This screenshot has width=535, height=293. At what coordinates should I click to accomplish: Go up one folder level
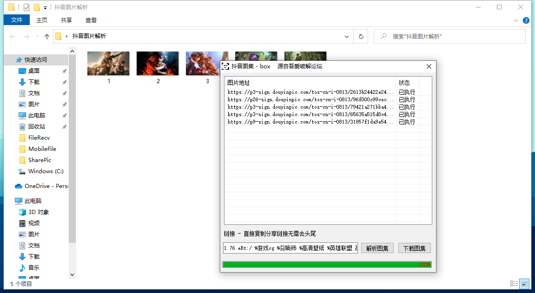pos(47,37)
